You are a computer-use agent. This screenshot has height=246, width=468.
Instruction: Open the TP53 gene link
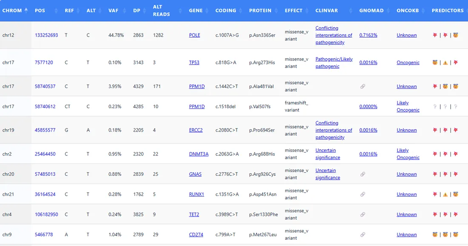pos(194,63)
